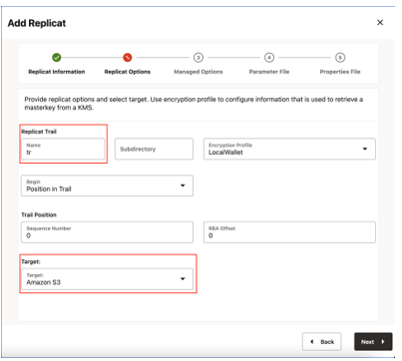The image size is (402, 361).
Task: Expand the Target Amazon S3 dropdown
Action: click(107, 279)
